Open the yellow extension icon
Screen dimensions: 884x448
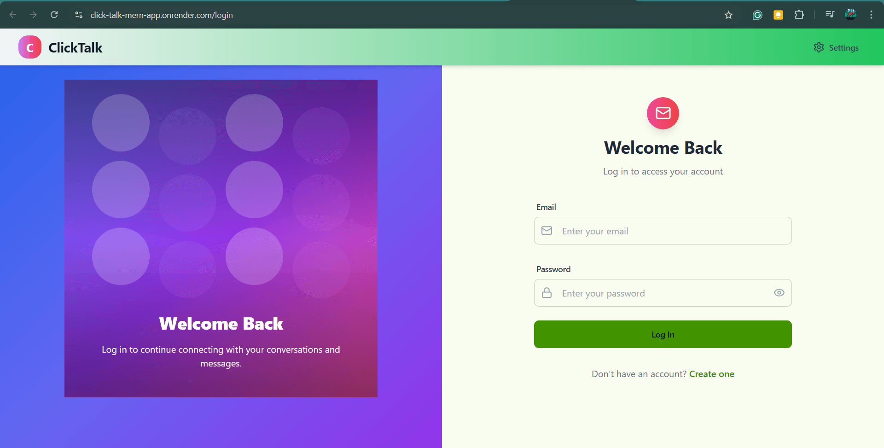(778, 15)
